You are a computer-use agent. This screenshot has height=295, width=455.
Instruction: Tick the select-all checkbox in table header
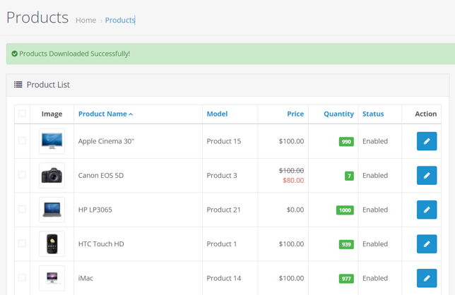tap(22, 114)
